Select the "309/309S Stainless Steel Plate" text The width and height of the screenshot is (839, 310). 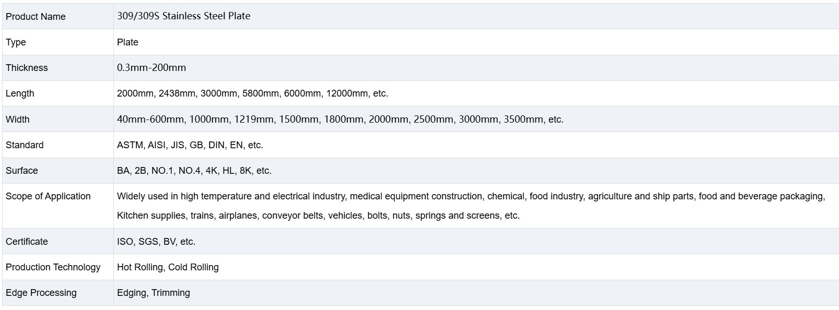(x=183, y=16)
